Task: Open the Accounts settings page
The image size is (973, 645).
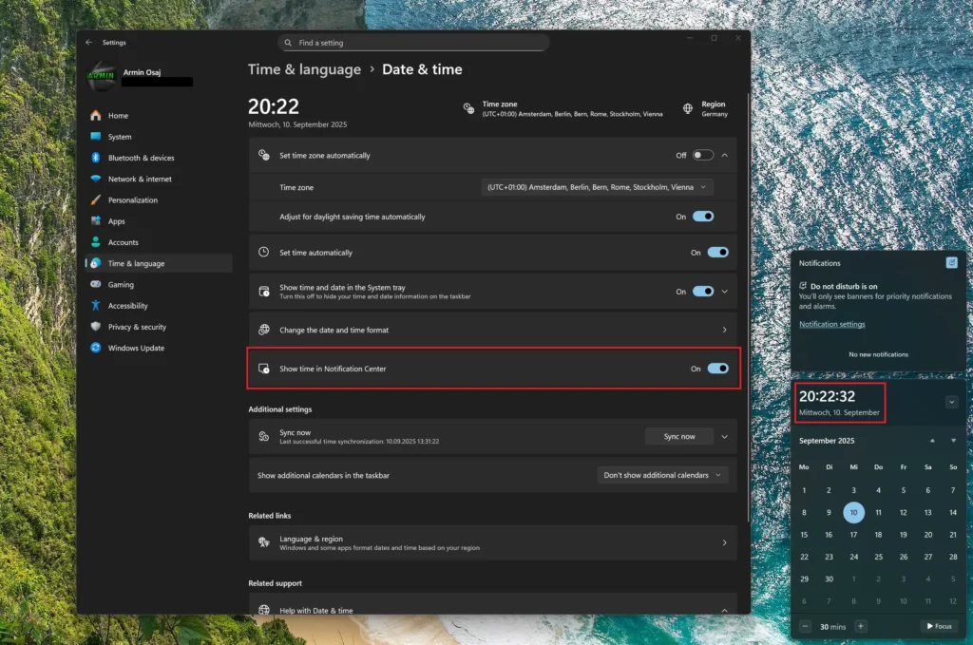Action: click(x=159, y=242)
